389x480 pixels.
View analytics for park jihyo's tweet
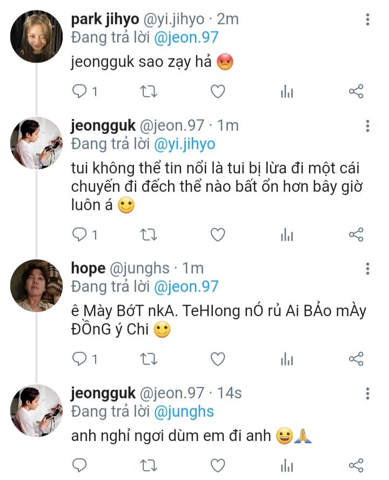tap(286, 92)
